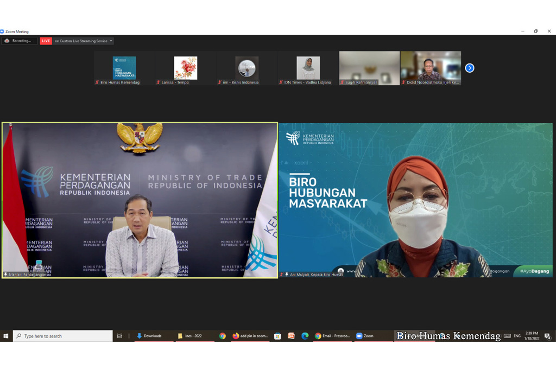This screenshot has width=556, height=370.
Task: Open the Windows Start menu
Action: [x=6, y=336]
